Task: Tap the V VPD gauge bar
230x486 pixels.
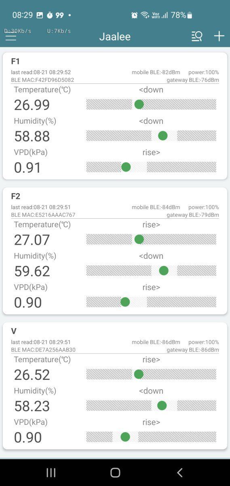Action: coord(151,437)
